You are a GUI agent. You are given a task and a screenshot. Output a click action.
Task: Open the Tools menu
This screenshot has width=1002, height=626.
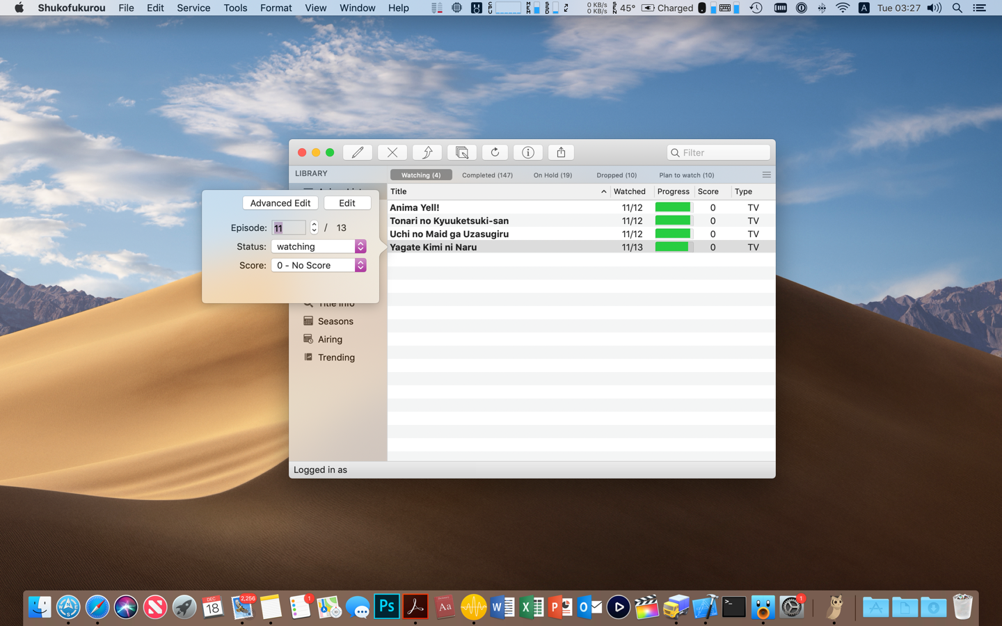pyautogui.click(x=235, y=8)
